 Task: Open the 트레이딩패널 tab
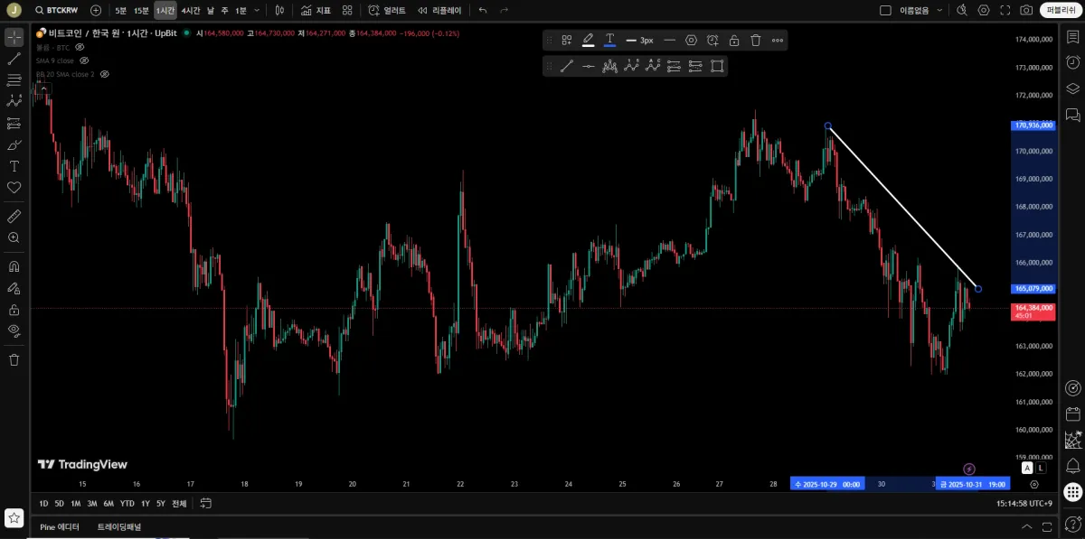coord(119,527)
